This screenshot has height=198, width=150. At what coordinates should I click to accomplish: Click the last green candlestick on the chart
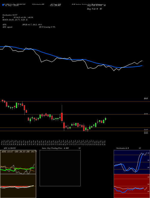click(x=106, y=119)
